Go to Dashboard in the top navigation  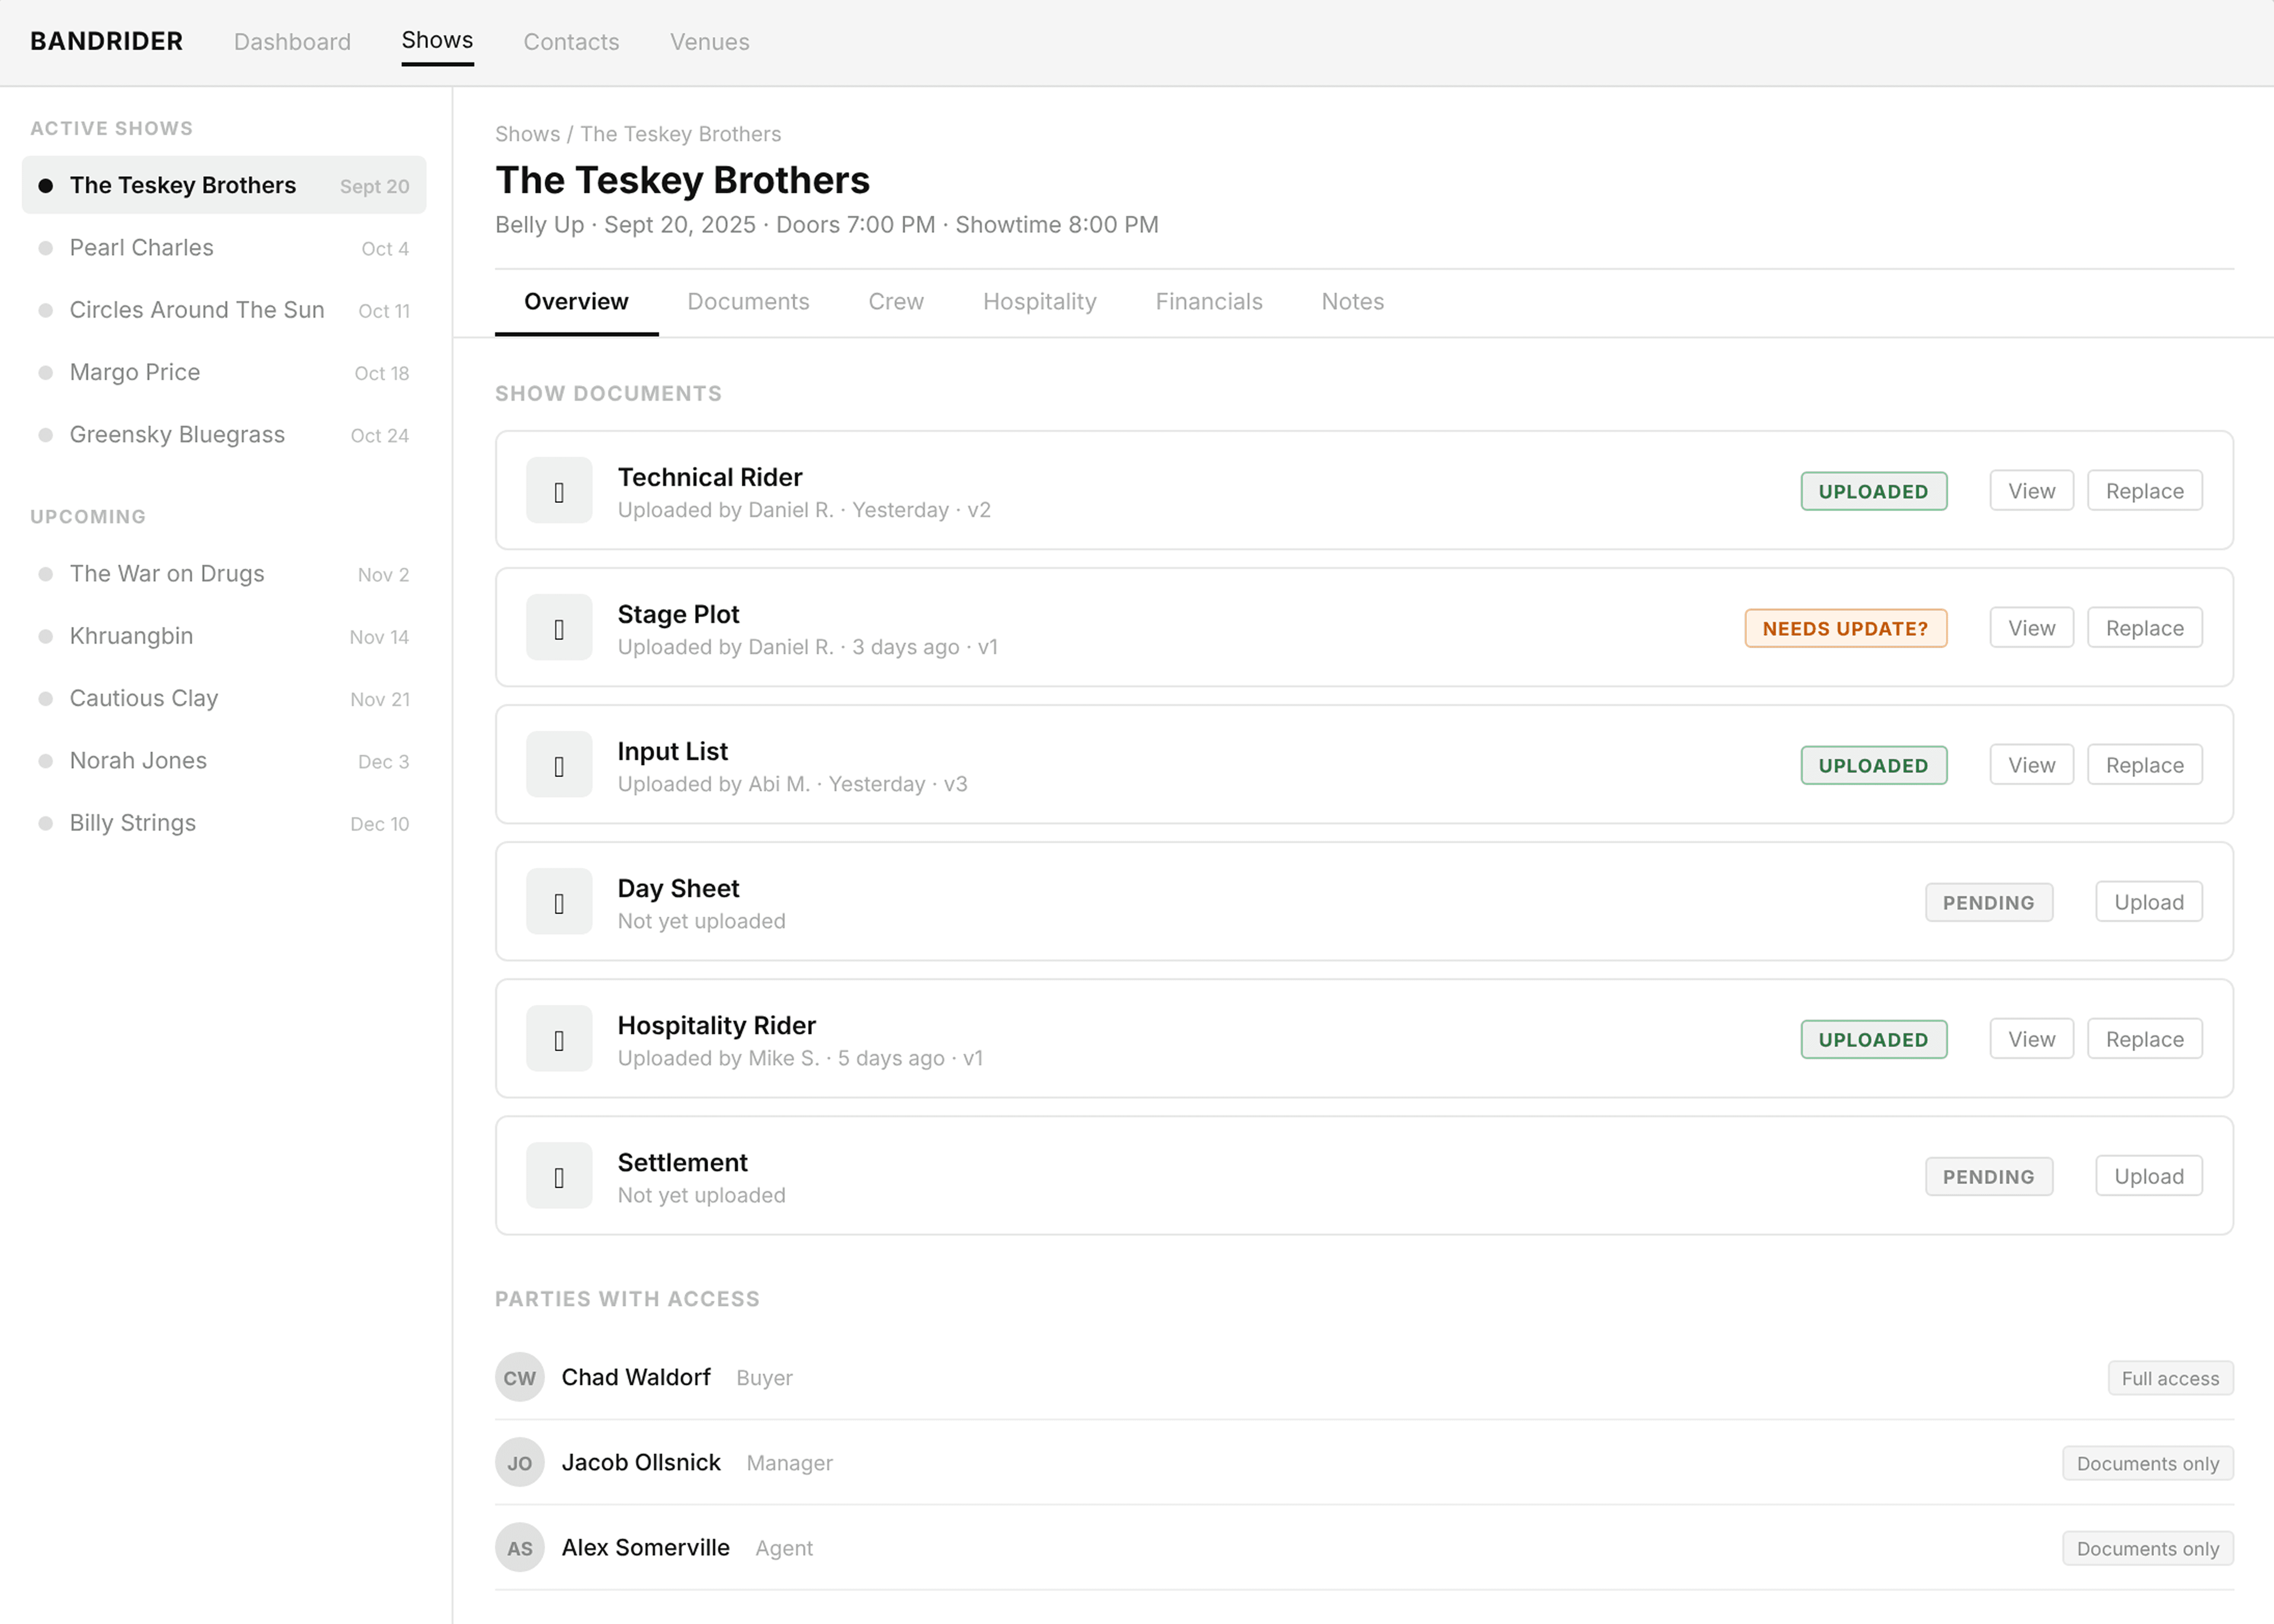292,42
